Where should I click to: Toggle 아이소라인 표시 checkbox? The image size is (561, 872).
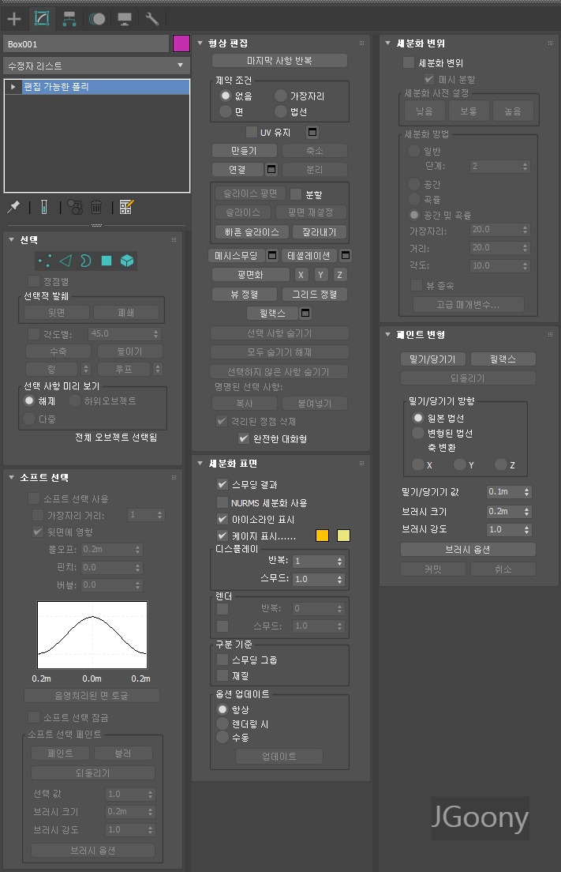[x=223, y=520]
